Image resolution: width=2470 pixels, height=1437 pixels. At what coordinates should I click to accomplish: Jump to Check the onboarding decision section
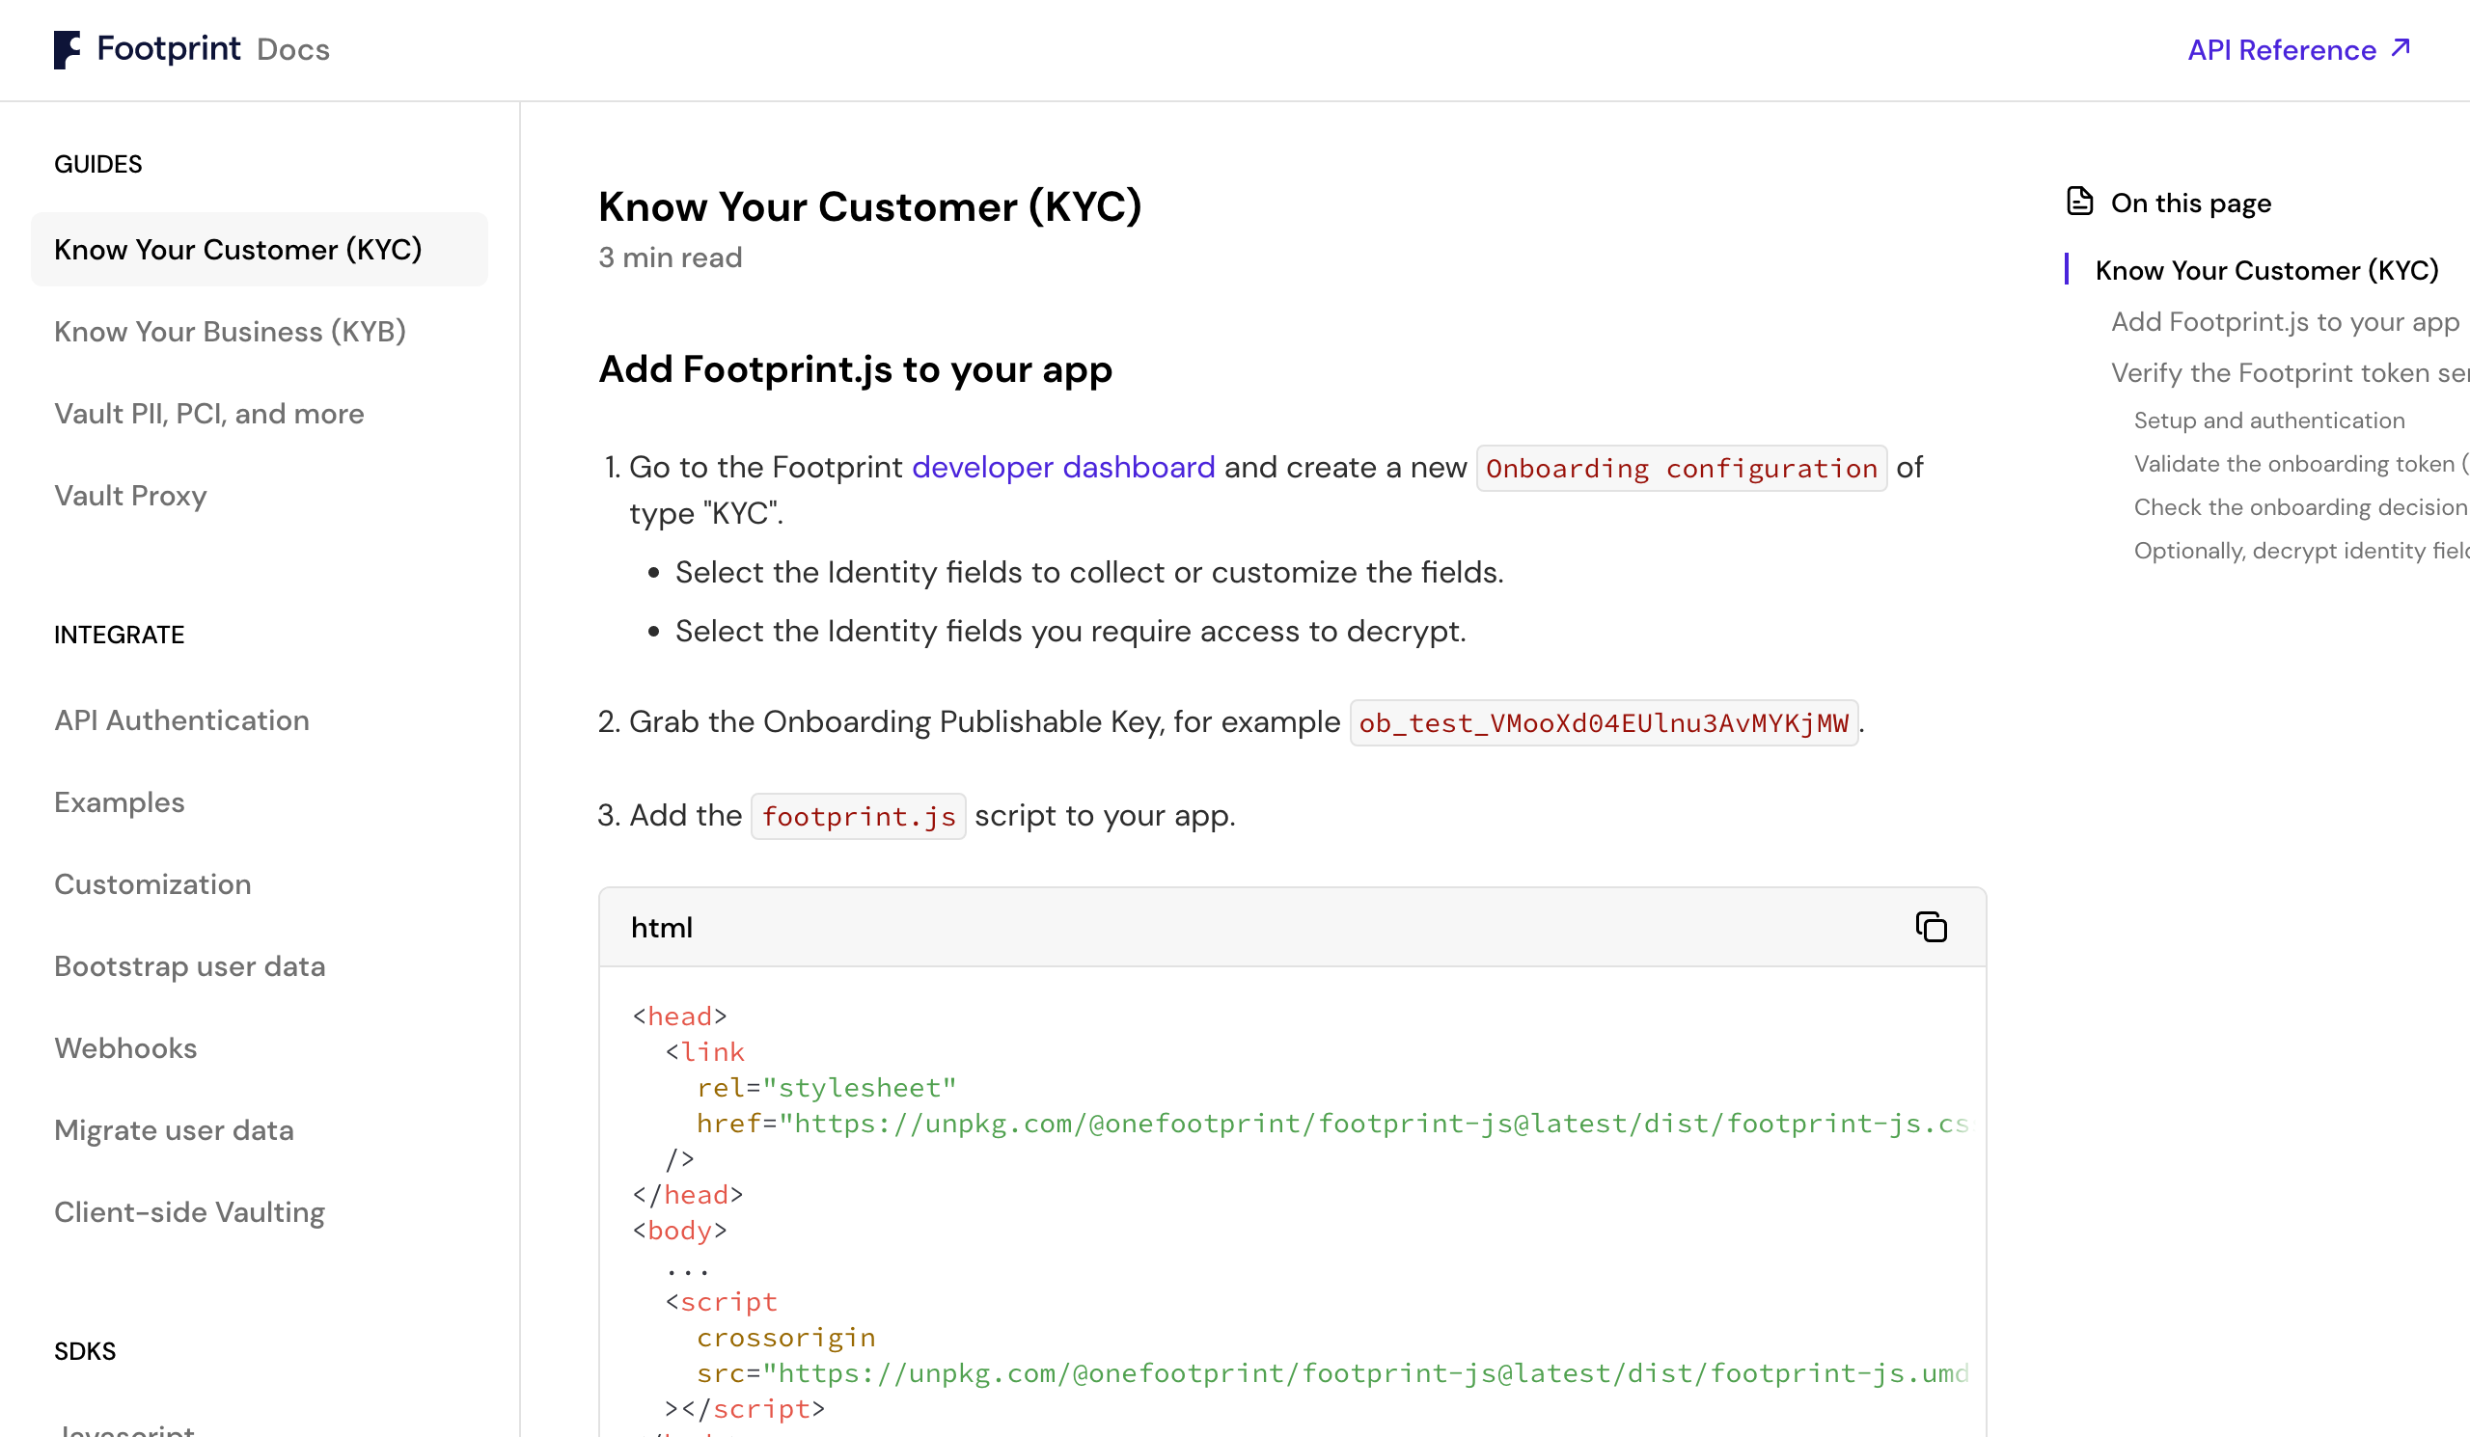(x=2300, y=506)
